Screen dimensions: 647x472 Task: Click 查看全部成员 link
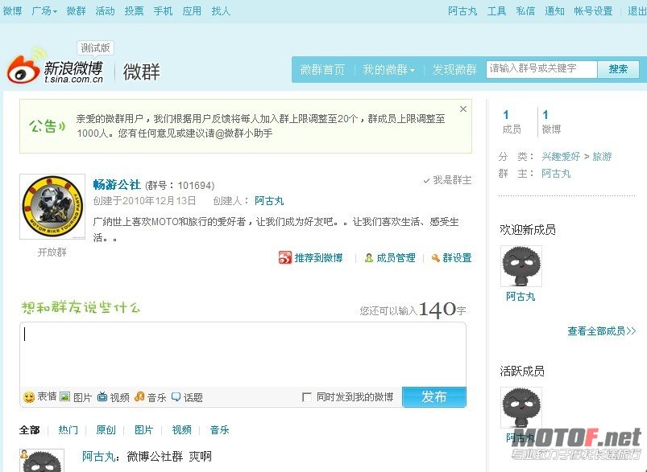(602, 331)
